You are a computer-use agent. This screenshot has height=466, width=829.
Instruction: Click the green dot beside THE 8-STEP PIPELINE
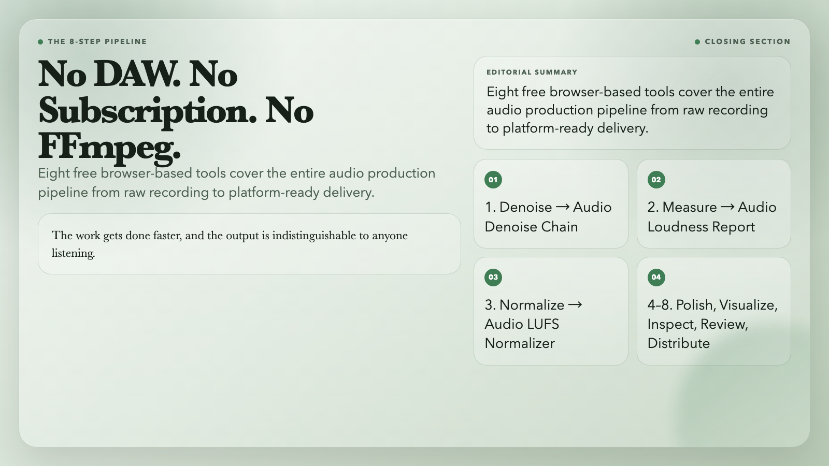coord(40,42)
